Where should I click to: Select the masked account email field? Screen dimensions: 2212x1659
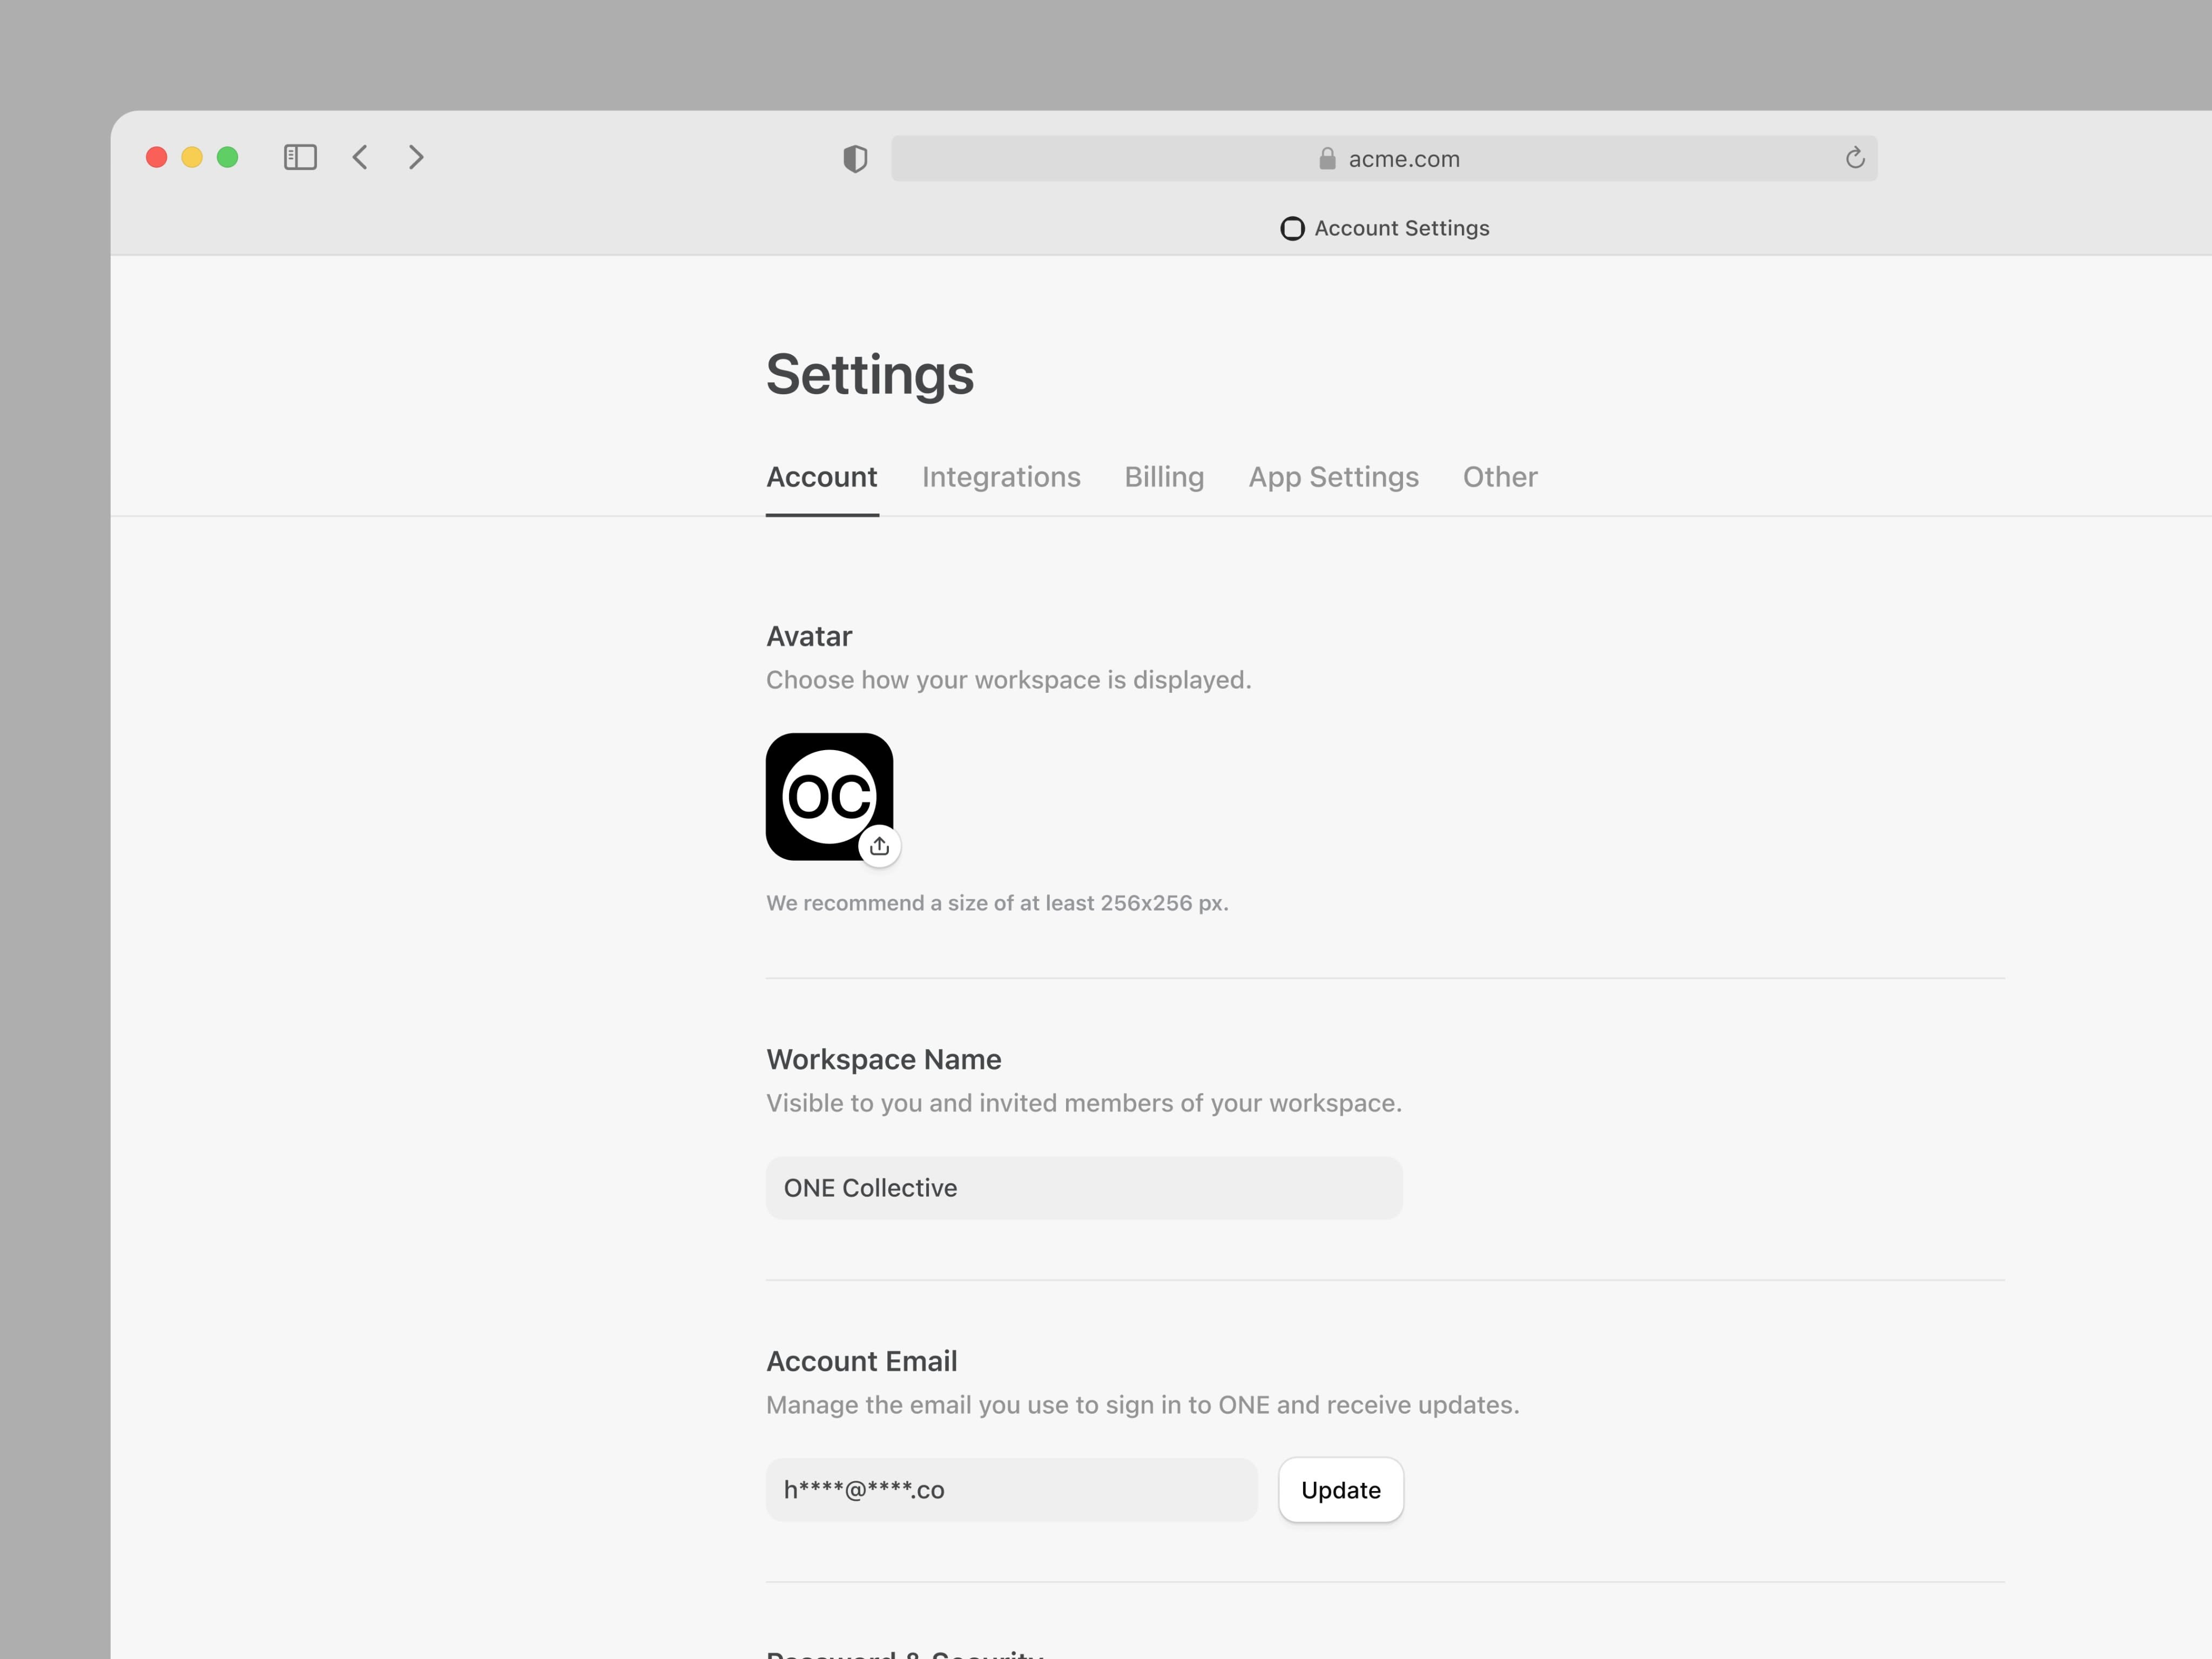coord(1011,1490)
